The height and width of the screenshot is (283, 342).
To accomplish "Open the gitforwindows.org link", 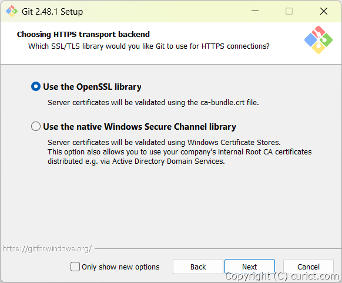I will click(x=47, y=248).
